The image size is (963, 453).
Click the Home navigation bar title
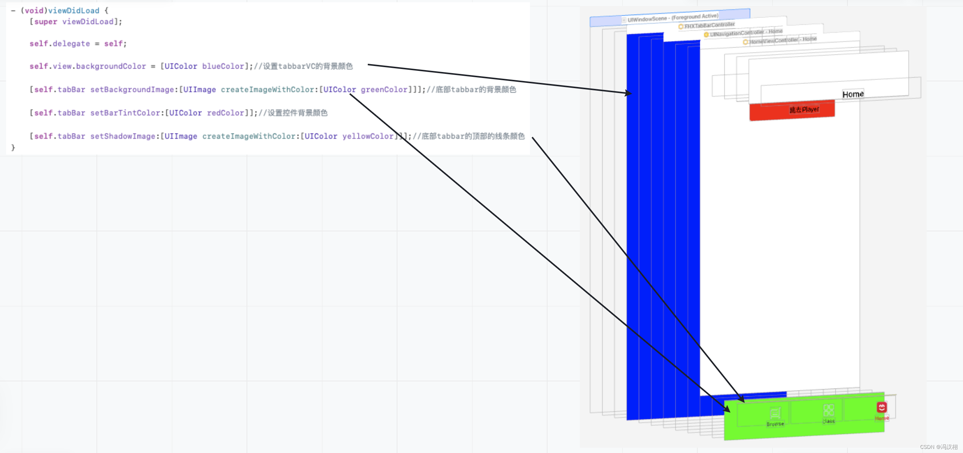click(x=853, y=94)
